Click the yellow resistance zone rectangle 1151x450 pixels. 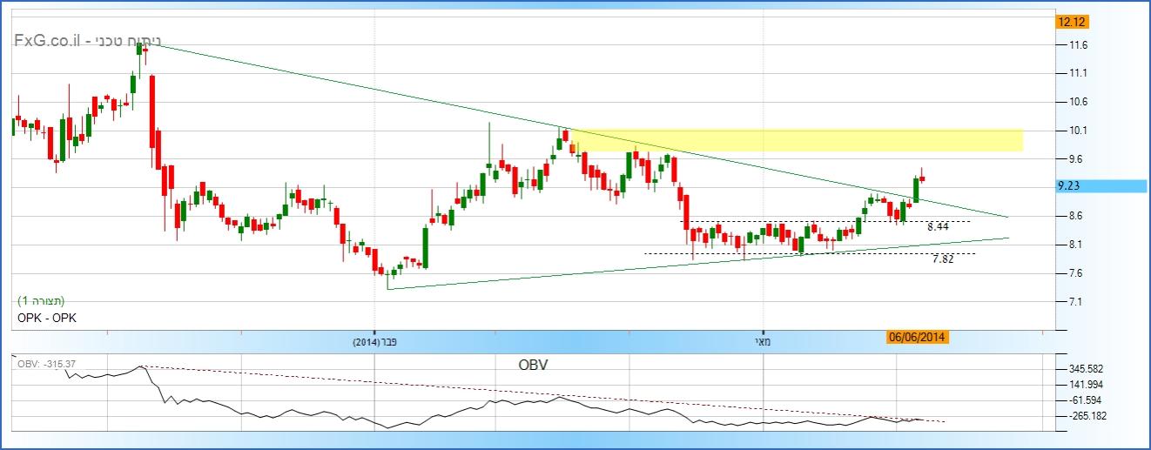pyautogui.click(x=797, y=139)
